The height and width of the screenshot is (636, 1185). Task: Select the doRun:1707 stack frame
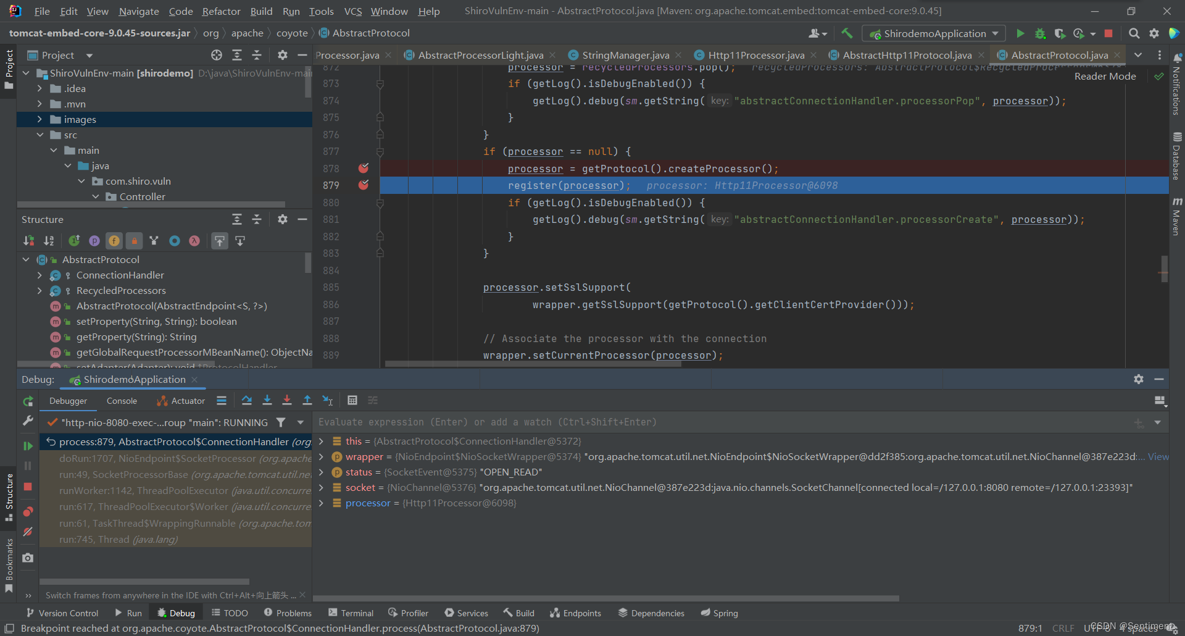(177, 458)
